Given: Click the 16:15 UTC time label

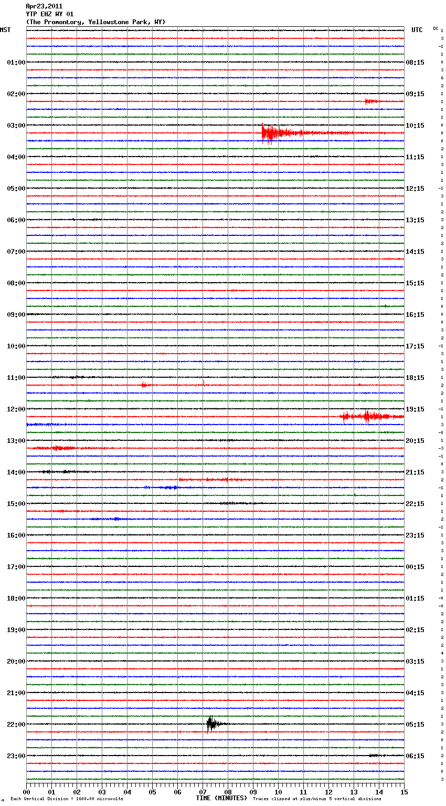Looking at the screenshot, I should [415, 315].
